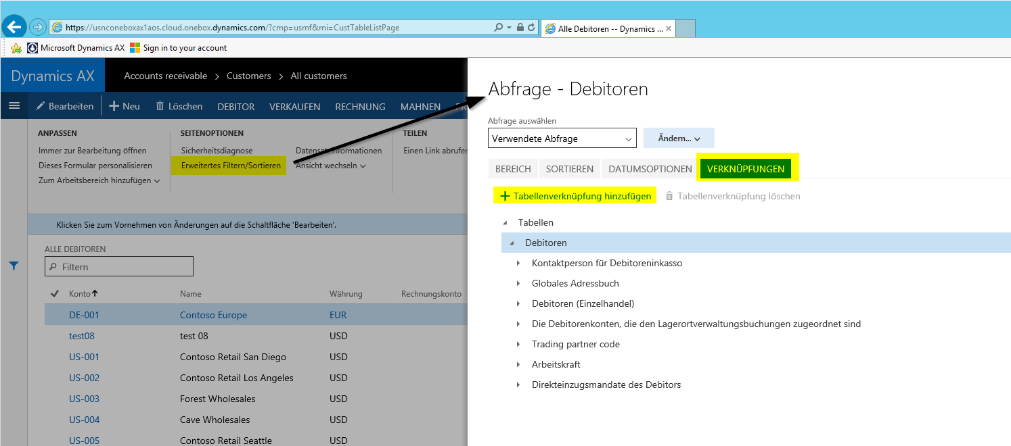Click the browser refresh icon
Image resolution: width=1011 pixels, height=446 pixels.
[x=531, y=28]
